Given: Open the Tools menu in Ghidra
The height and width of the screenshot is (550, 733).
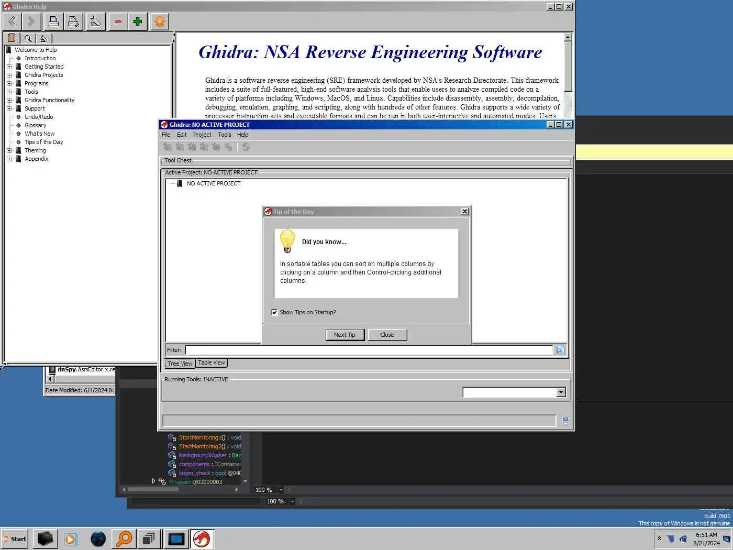Looking at the screenshot, I should click(224, 135).
